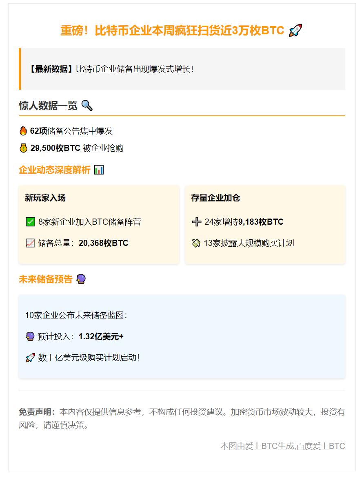This screenshot has width=364, height=484.
Task: Click the money bag emoji before 29,500枚BTC
Action: (24, 148)
